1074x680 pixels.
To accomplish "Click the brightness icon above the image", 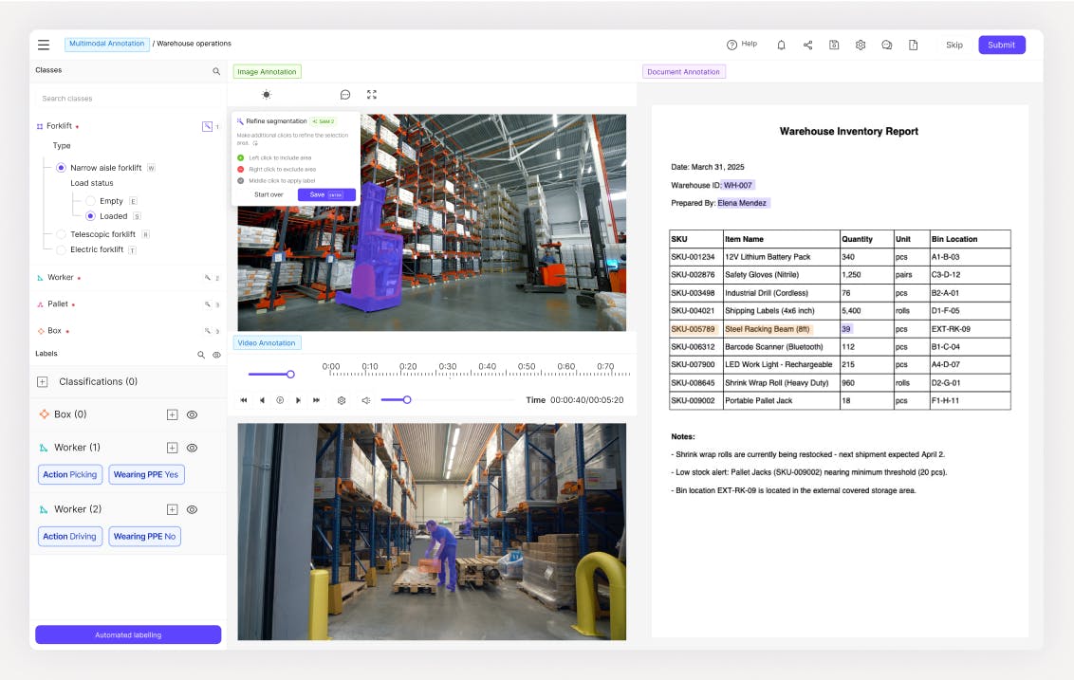I will (x=267, y=95).
